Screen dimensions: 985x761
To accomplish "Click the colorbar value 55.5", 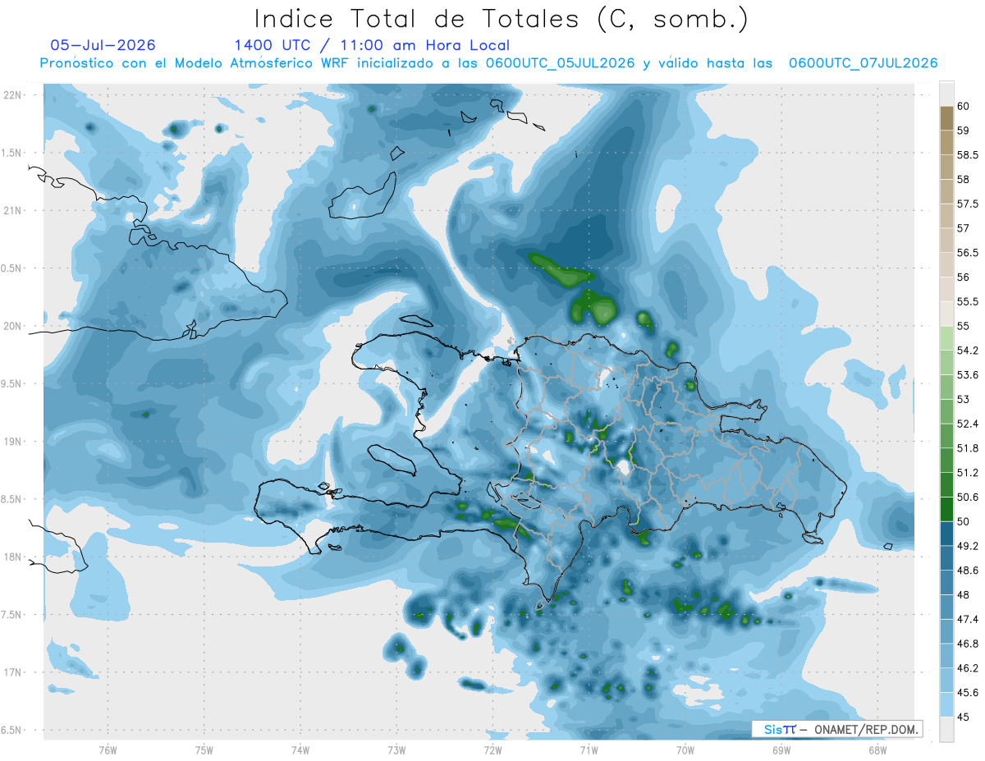I will 968,302.
